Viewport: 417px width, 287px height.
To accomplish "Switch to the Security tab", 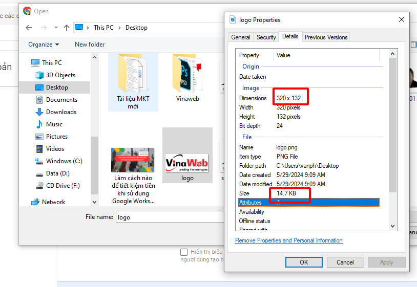I will coord(266,37).
